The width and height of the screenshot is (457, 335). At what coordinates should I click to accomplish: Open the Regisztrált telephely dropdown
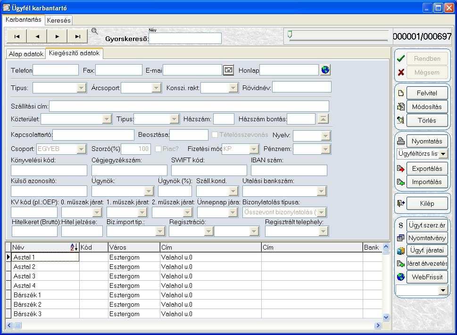pyautogui.click(x=323, y=231)
